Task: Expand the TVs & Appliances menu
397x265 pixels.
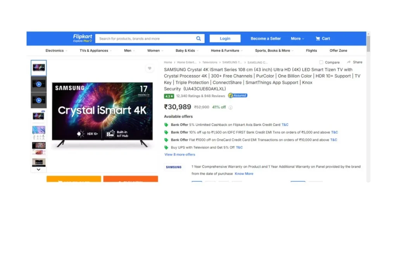Action: (x=95, y=50)
